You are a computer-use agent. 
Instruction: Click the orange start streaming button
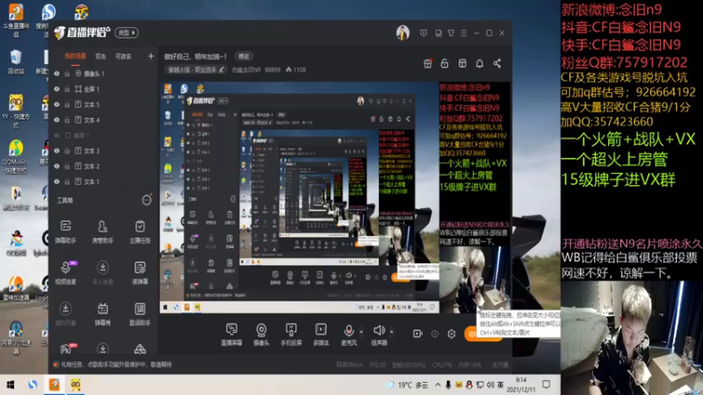click(482, 334)
